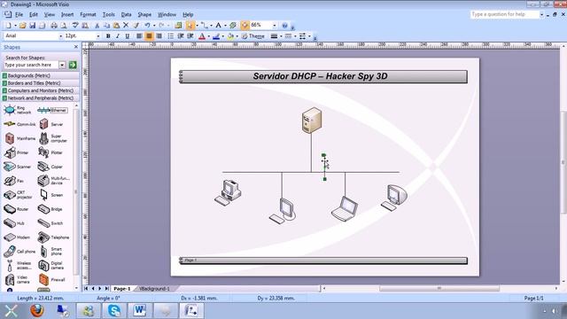Screen dimensions: 567x319
Task: Select the Ethernet shape in stencil
Action: coord(52,110)
